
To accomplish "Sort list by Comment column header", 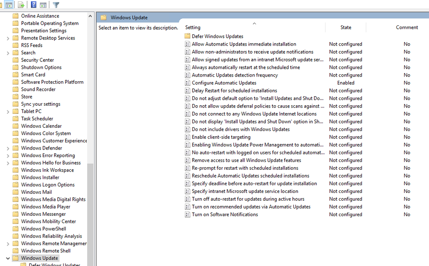I will (x=407, y=28).
